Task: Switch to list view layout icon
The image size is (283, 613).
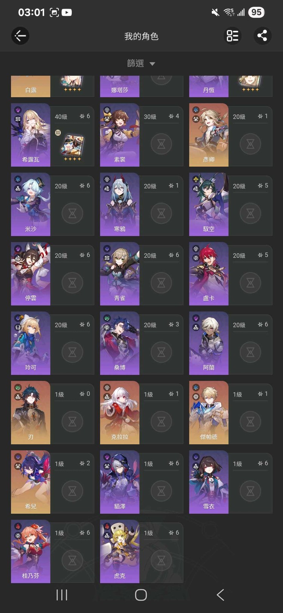Action: [232, 36]
